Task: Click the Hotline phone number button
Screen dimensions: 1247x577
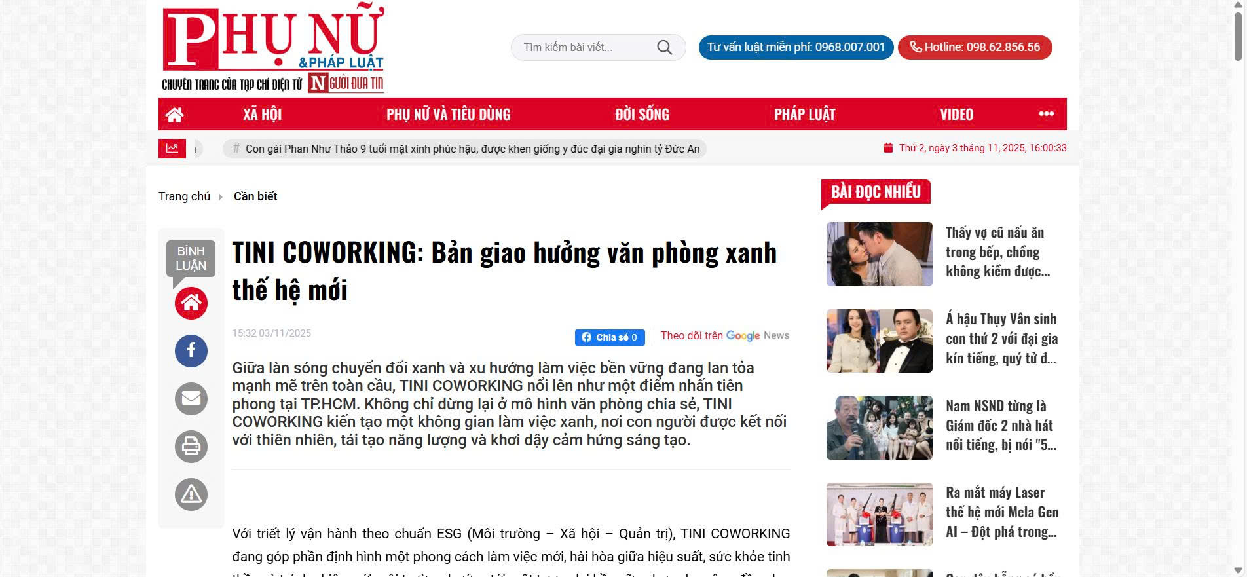Action: point(975,47)
